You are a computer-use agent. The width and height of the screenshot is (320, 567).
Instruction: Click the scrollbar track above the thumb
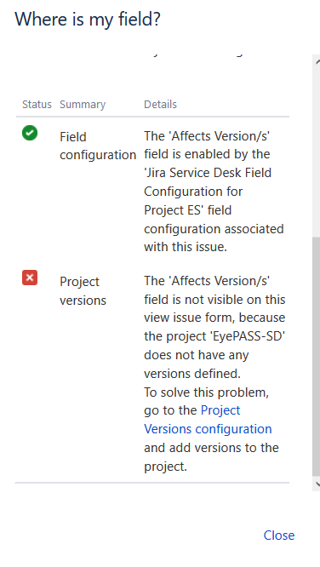tap(316, 152)
